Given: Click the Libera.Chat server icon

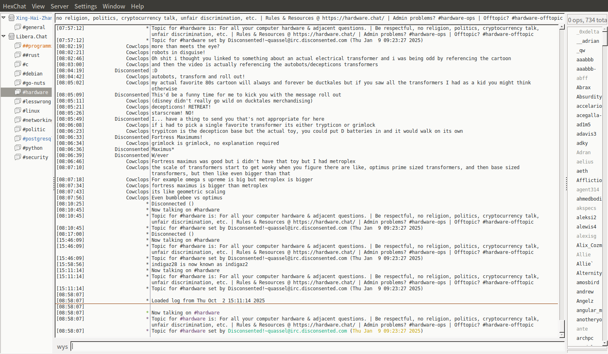Looking at the screenshot, I should point(12,36).
